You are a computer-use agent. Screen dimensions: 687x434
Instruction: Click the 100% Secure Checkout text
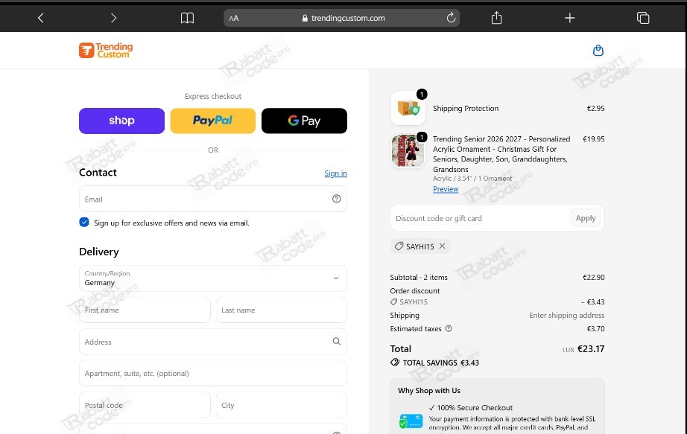coord(475,408)
